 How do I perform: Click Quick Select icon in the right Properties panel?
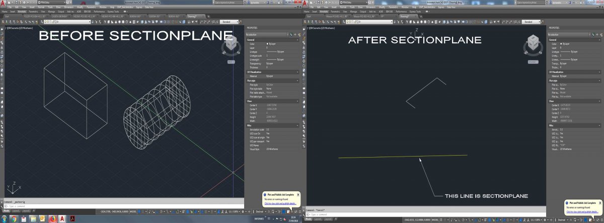click(x=601, y=34)
